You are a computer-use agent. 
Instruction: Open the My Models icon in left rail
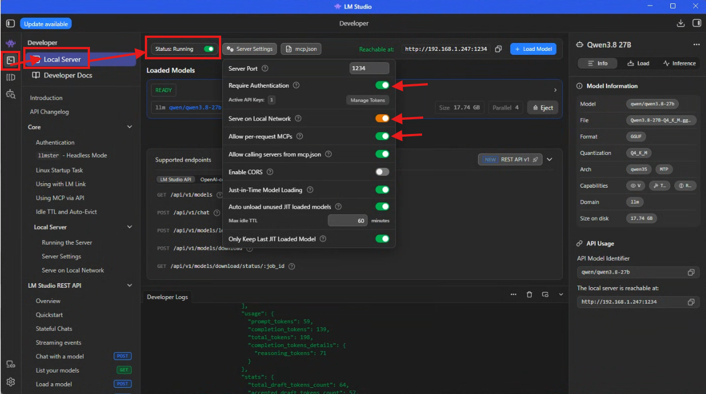point(10,77)
